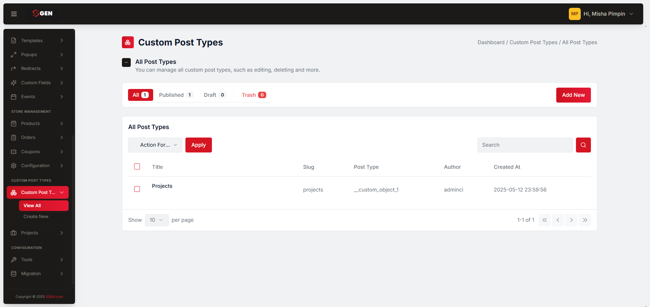Select the All tab
This screenshot has width=650, height=307.
click(x=141, y=95)
